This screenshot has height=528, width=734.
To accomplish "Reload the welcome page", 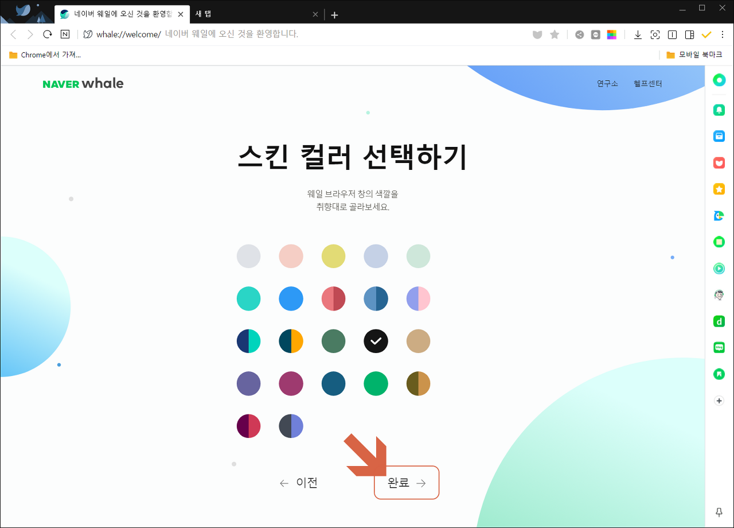I will point(48,34).
